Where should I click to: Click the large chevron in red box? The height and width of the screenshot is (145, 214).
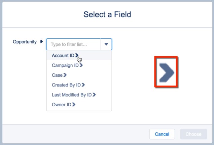pos(167,72)
